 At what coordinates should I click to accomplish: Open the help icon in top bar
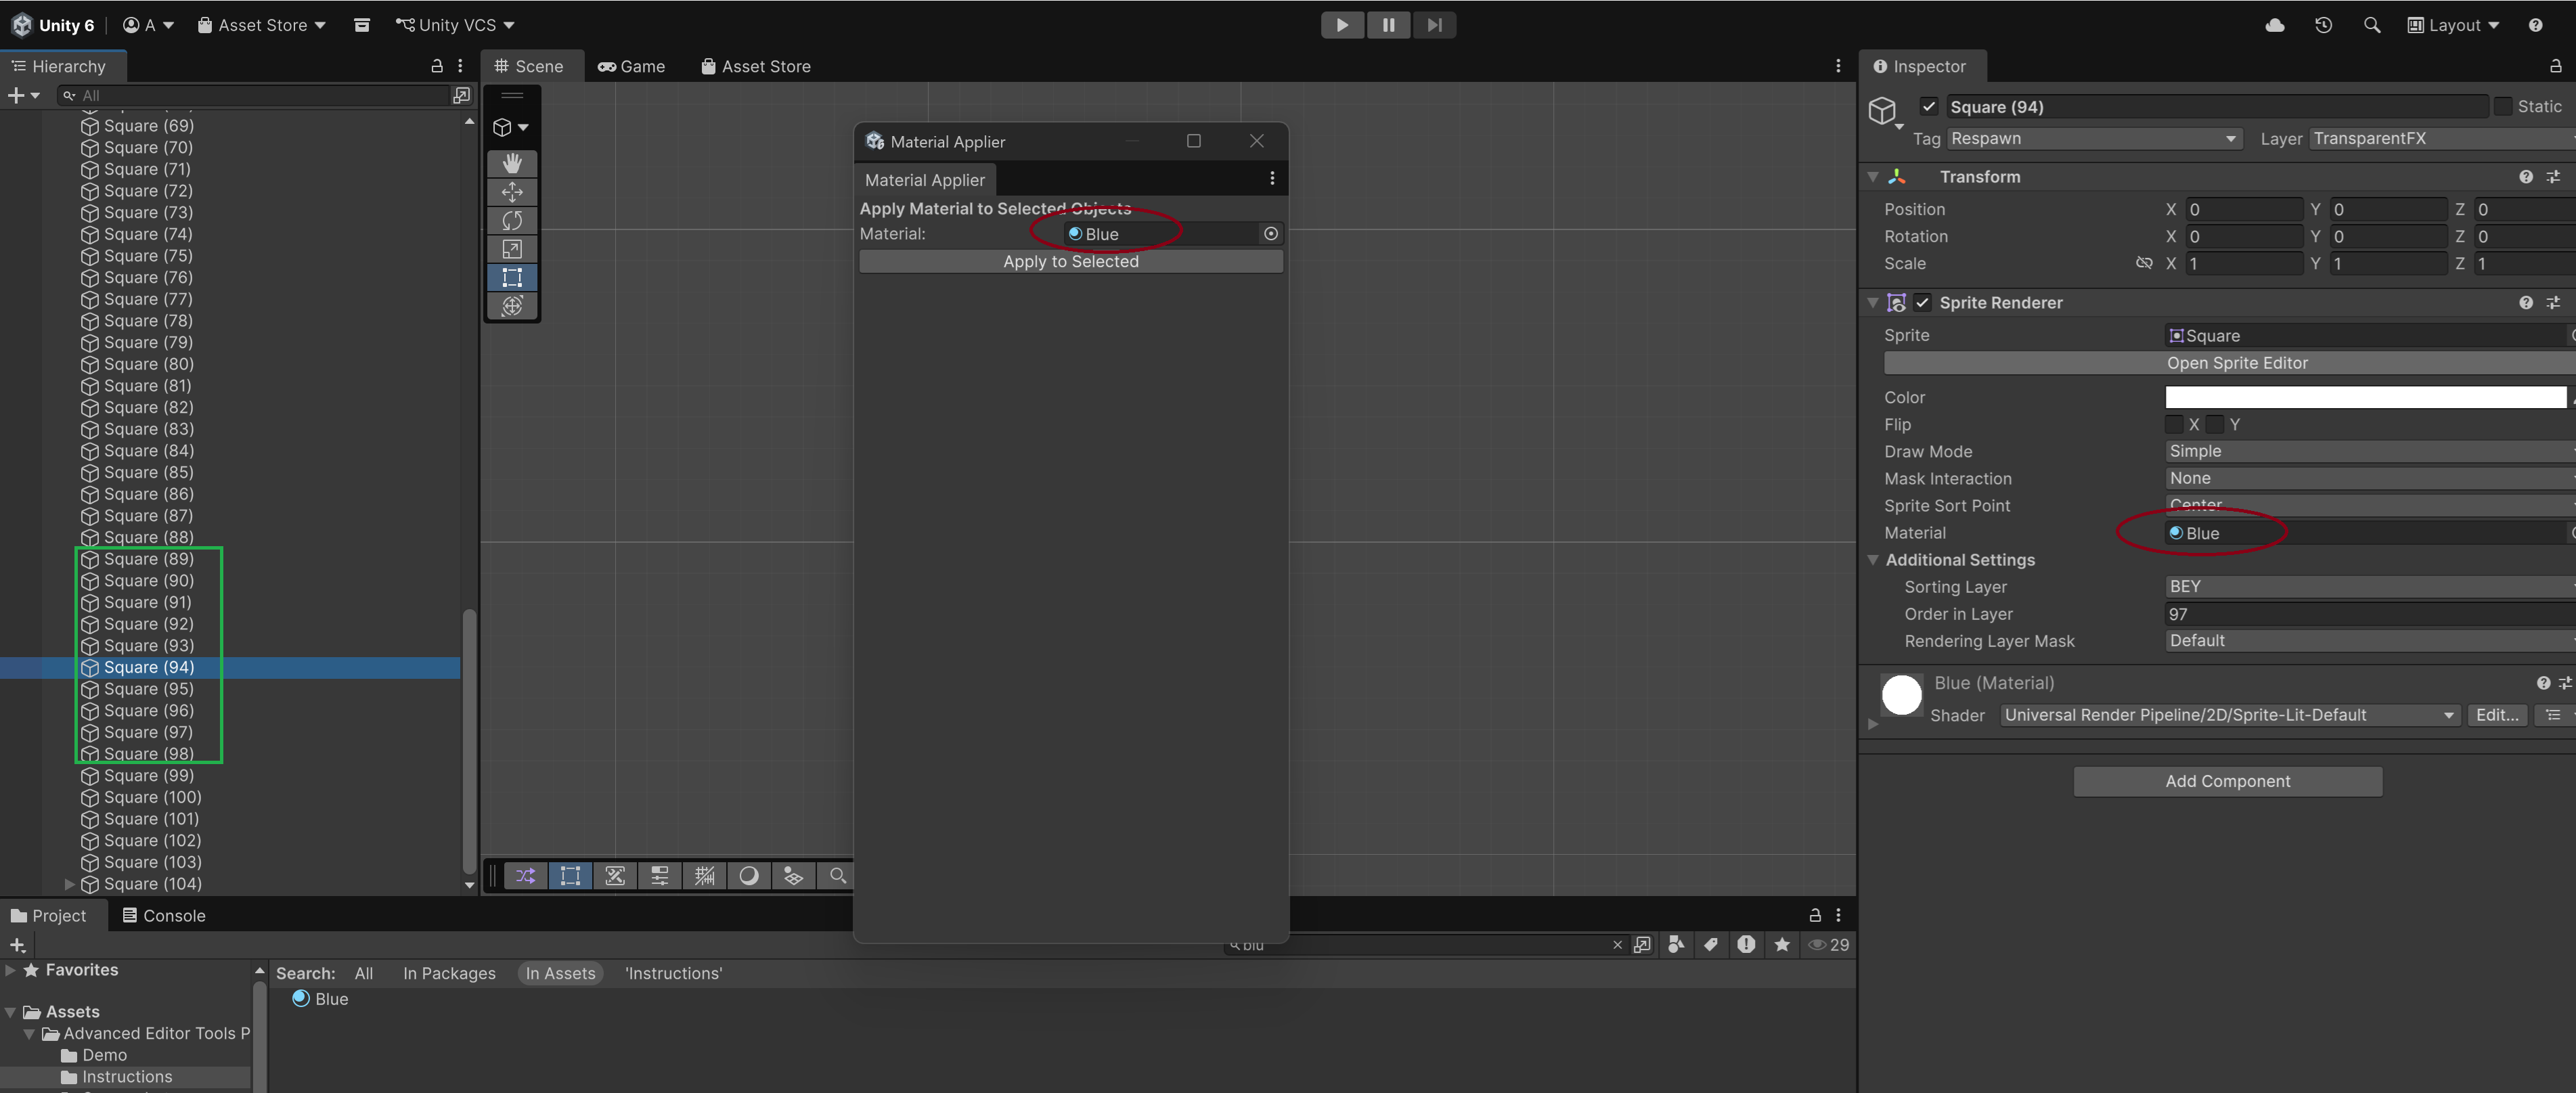coord(2535,25)
